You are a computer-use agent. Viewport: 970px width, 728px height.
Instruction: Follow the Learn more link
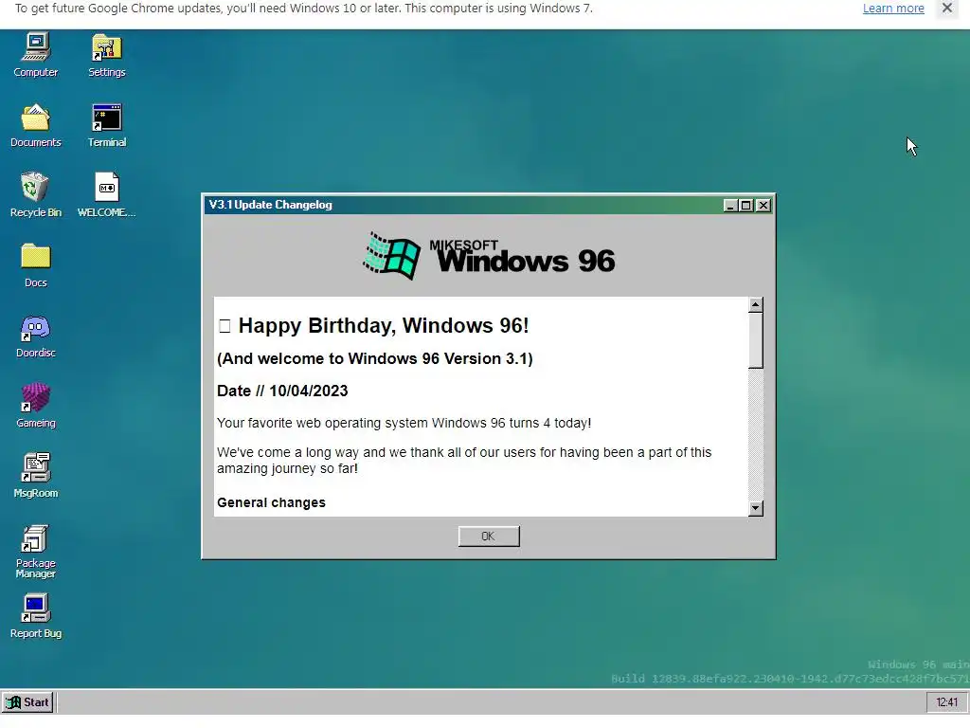click(893, 8)
